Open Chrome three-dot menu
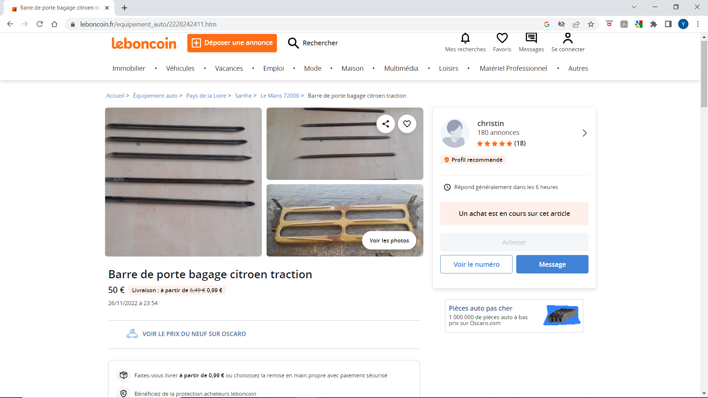The height and width of the screenshot is (398, 708). pyautogui.click(x=698, y=24)
